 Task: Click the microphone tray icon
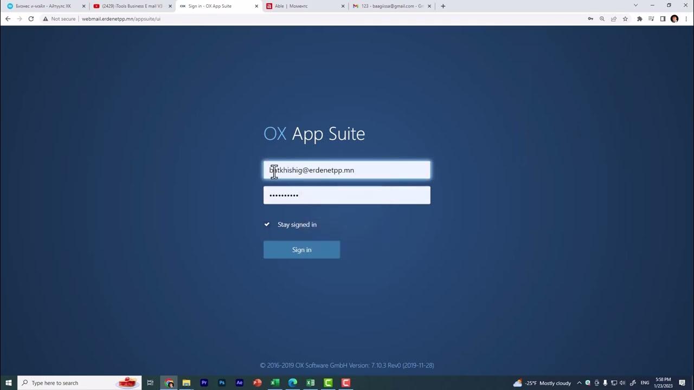pyautogui.click(x=605, y=383)
